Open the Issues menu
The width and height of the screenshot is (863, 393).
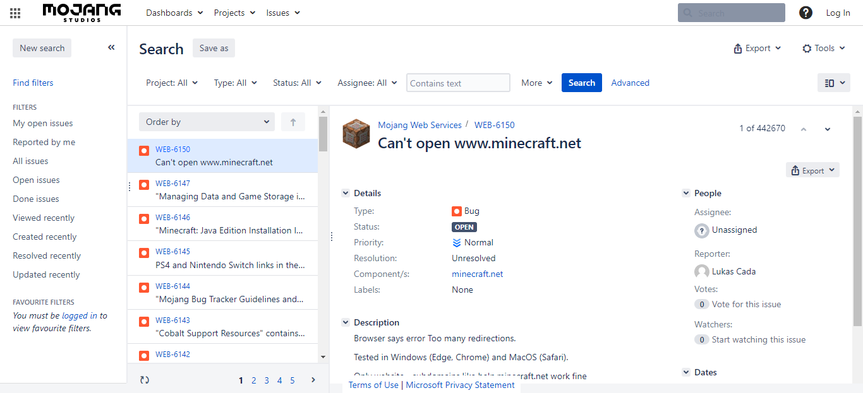(x=283, y=13)
